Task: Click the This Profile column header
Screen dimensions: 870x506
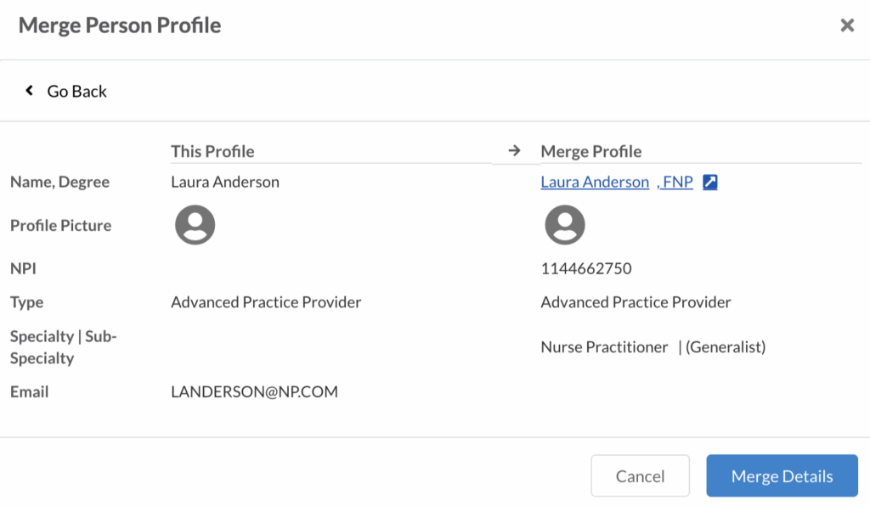Action: tap(212, 151)
